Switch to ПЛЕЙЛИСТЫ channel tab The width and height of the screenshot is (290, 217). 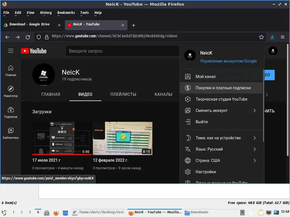pos(123,94)
